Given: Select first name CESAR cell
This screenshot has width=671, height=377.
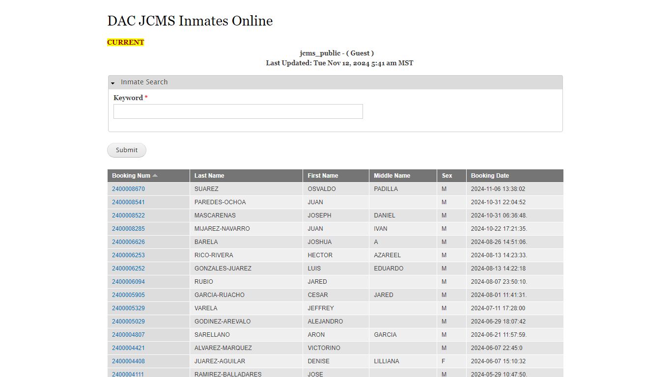Looking at the screenshot, I should pos(336,295).
